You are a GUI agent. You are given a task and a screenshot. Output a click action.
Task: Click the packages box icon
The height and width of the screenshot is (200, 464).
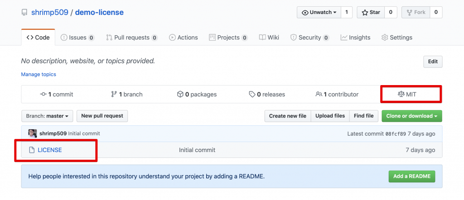tap(180, 94)
